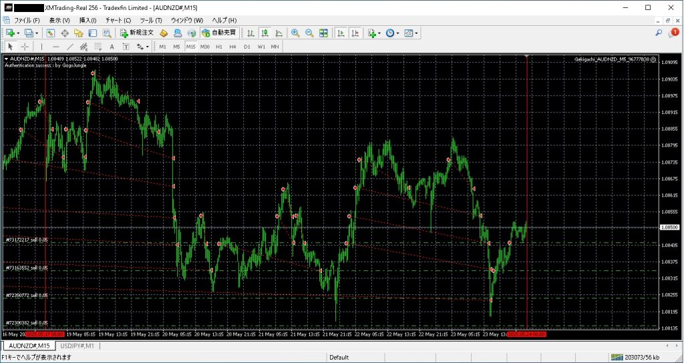Screen dimensions: 684x363
Task: Expand the indicators list dropdown
Action: (x=379, y=33)
